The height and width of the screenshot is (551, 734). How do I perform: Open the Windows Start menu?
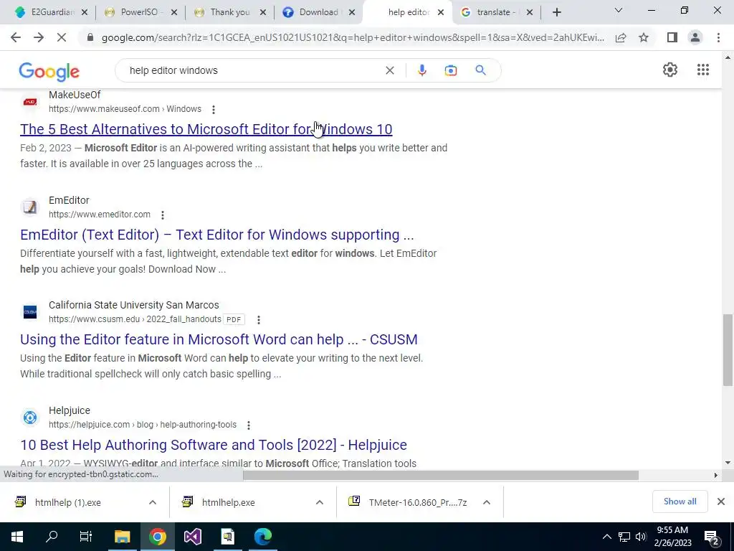pos(17,537)
